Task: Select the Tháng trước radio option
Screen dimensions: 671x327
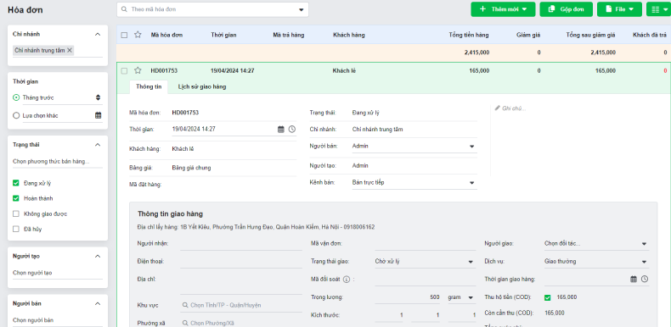Action: [x=16, y=97]
